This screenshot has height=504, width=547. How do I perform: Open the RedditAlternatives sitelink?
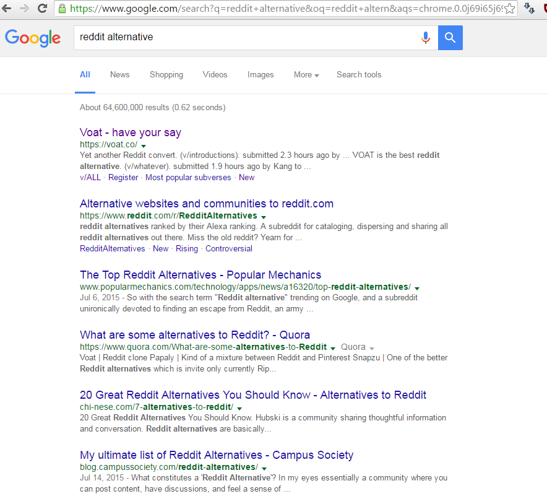click(113, 248)
